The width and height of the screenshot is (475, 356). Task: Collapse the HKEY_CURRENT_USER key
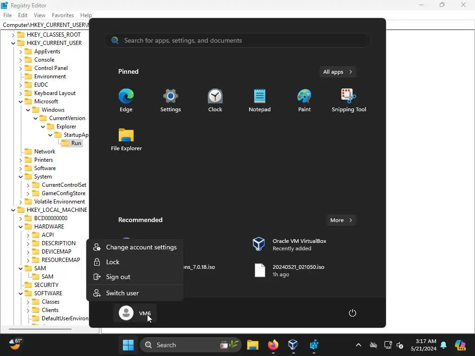click(13, 43)
